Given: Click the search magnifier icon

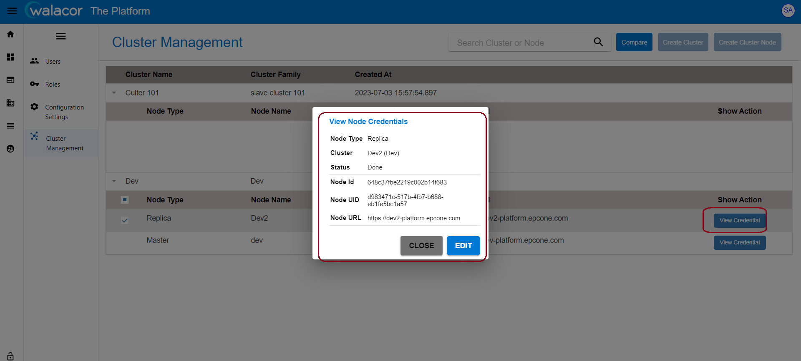Looking at the screenshot, I should (598, 42).
